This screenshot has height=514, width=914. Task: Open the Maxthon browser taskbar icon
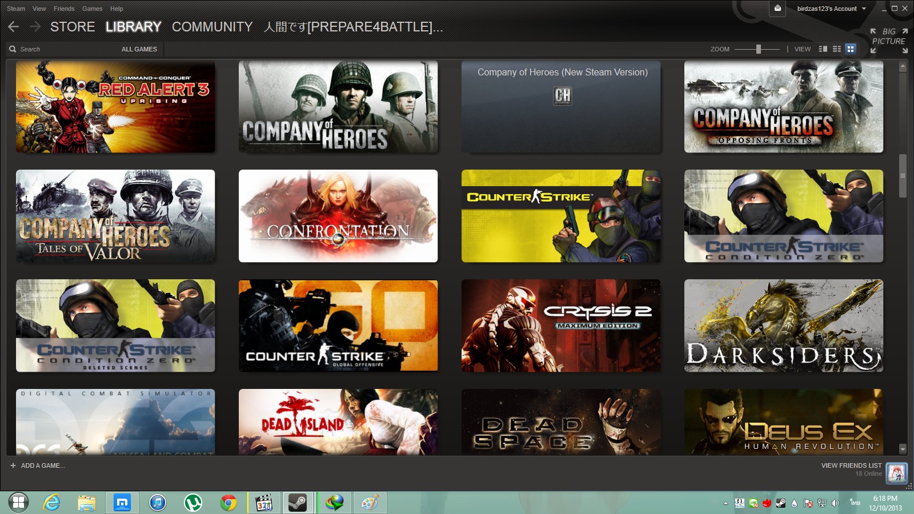coord(122,503)
